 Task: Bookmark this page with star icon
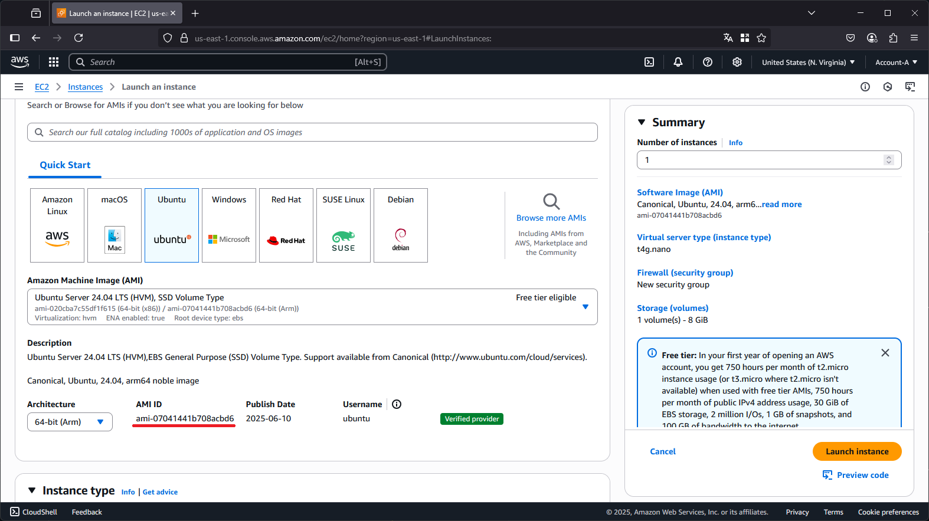[x=761, y=38]
